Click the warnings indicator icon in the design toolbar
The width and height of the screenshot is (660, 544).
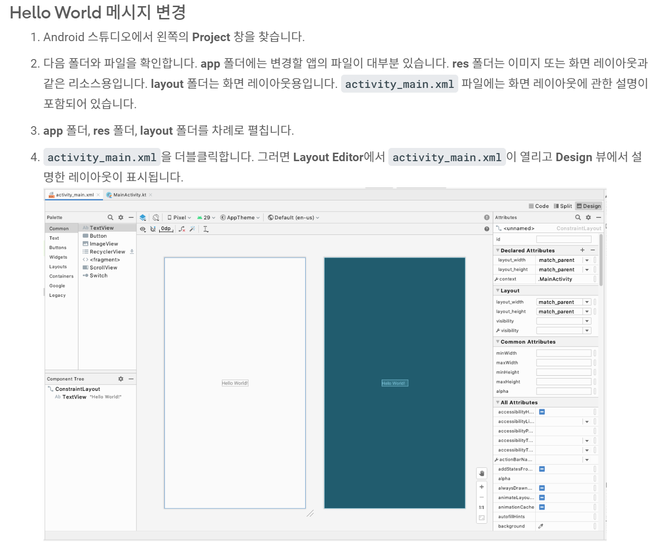click(x=487, y=217)
